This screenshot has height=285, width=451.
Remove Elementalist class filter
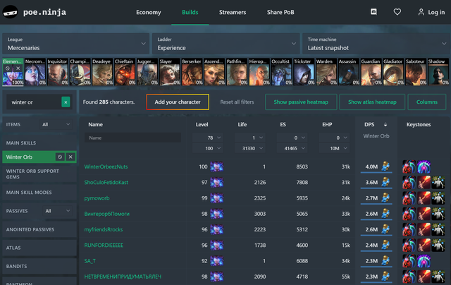pyautogui.click(x=18, y=68)
